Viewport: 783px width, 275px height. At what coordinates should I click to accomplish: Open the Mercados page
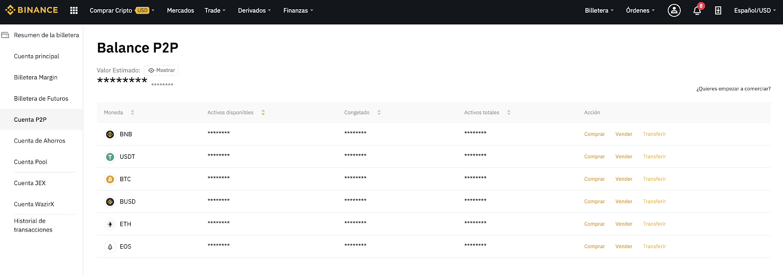(181, 10)
